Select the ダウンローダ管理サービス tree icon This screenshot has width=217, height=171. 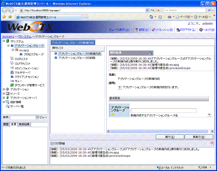point(12,85)
